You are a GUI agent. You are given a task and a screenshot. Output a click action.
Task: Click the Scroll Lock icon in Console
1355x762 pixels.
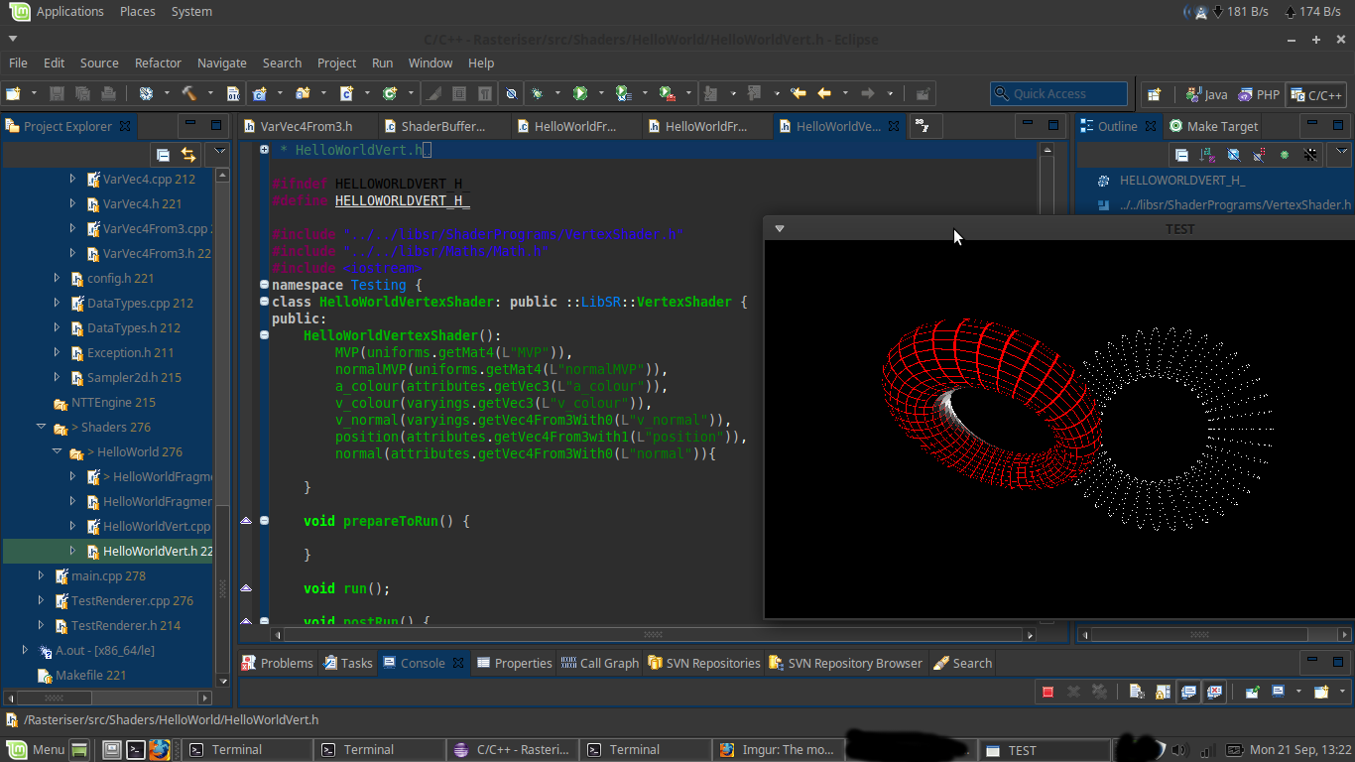pos(1163,692)
